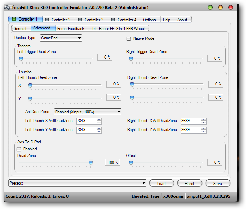Switch to the Controller 2 tab
The width and height of the screenshot is (246, 209).
(59, 20)
